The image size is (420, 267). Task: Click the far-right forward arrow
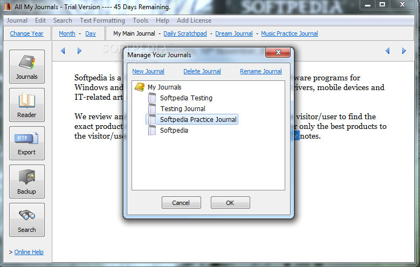[404, 51]
